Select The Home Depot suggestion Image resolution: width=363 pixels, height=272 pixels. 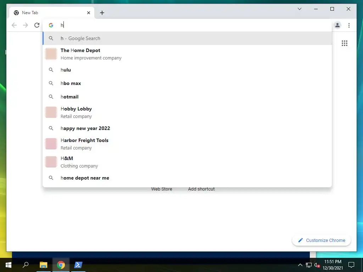(x=187, y=54)
